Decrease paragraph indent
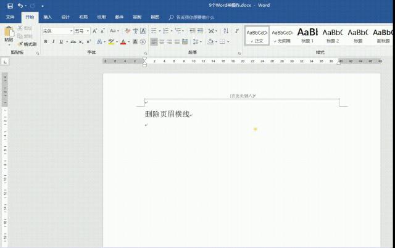The width and height of the screenshot is (395, 248). point(193,31)
